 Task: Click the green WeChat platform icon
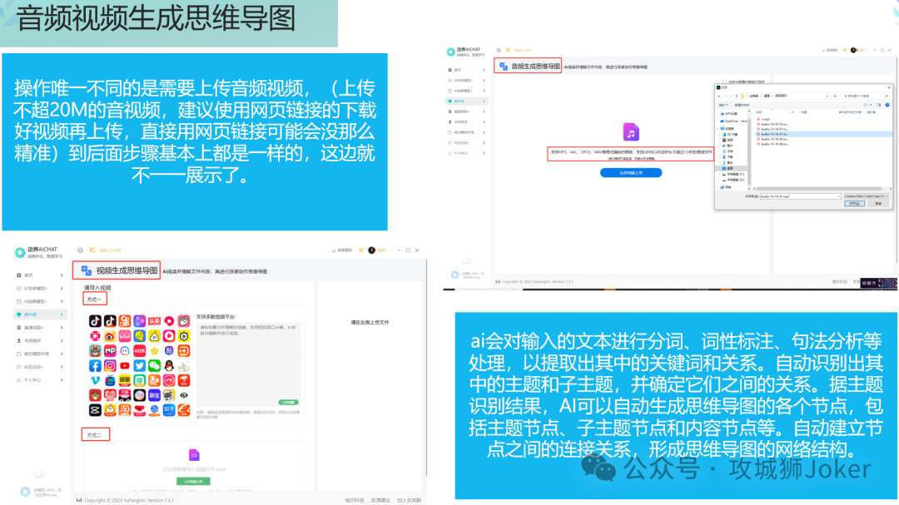[x=154, y=366]
